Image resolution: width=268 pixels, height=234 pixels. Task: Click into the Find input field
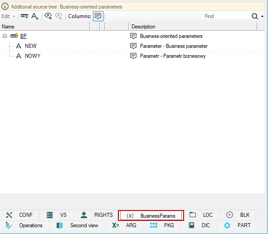tap(227, 16)
